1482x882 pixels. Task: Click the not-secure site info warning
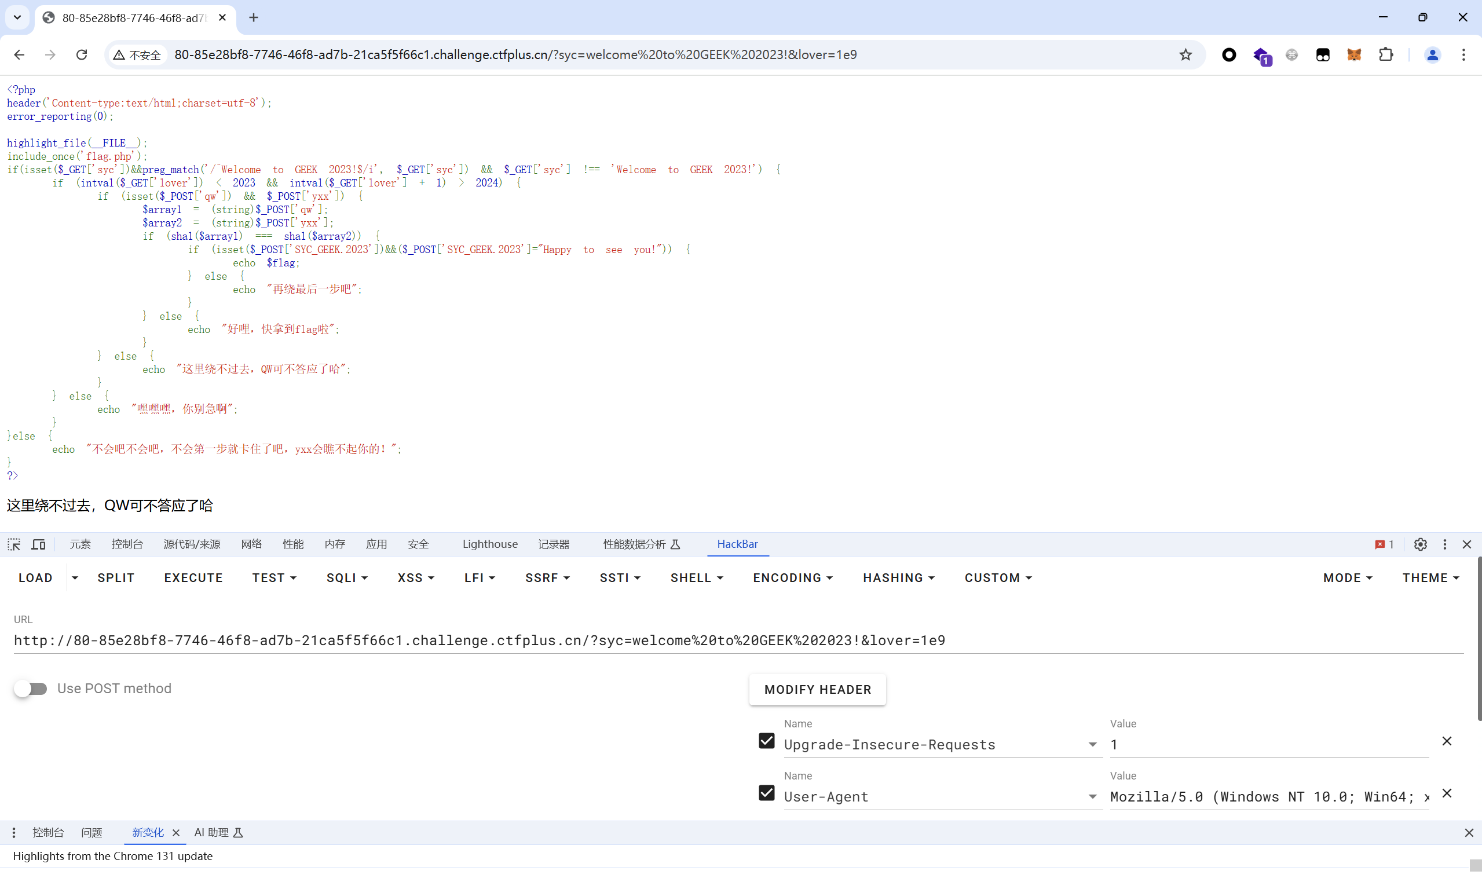137,54
